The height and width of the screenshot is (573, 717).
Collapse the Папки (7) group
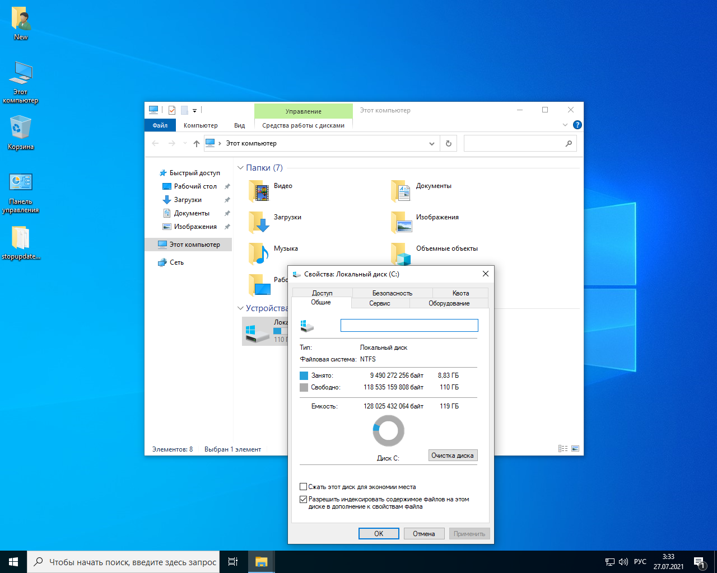240,168
